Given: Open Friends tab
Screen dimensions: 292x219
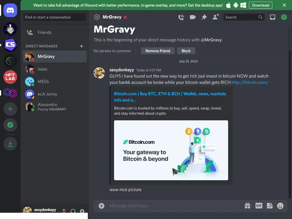Looking at the screenshot, I should click(x=55, y=33).
